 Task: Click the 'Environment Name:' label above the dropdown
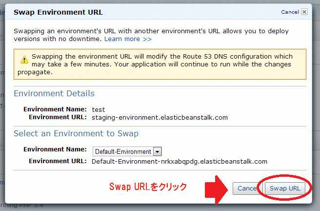[x=55, y=149]
